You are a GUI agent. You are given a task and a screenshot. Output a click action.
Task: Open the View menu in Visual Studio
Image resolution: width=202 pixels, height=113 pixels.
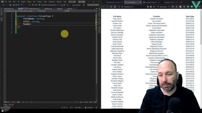(14, 2)
